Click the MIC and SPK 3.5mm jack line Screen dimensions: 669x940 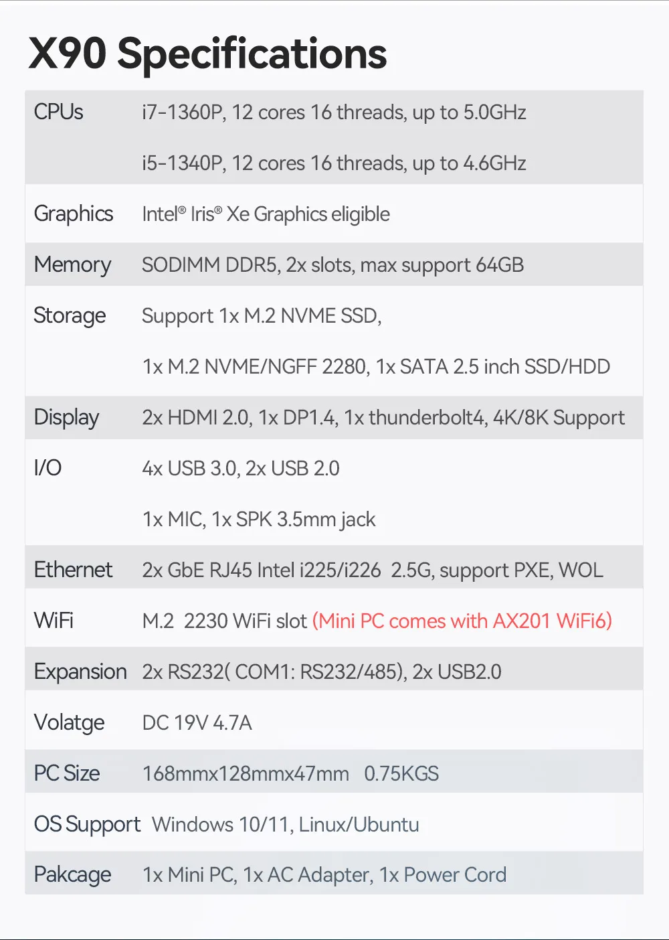pyautogui.click(x=259, y=520)
